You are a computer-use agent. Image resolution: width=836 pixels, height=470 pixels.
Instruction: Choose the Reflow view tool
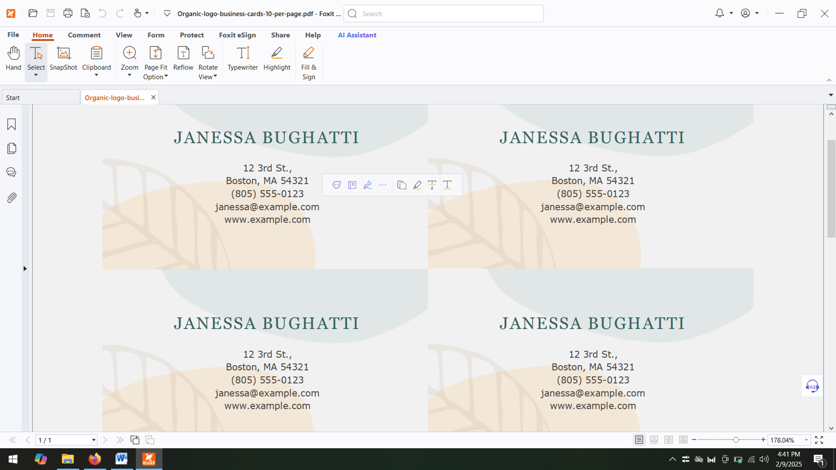(183, 59)
